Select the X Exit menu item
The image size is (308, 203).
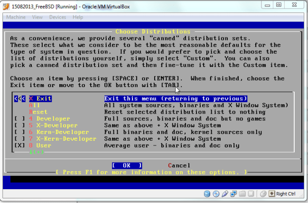coord(40,98)
